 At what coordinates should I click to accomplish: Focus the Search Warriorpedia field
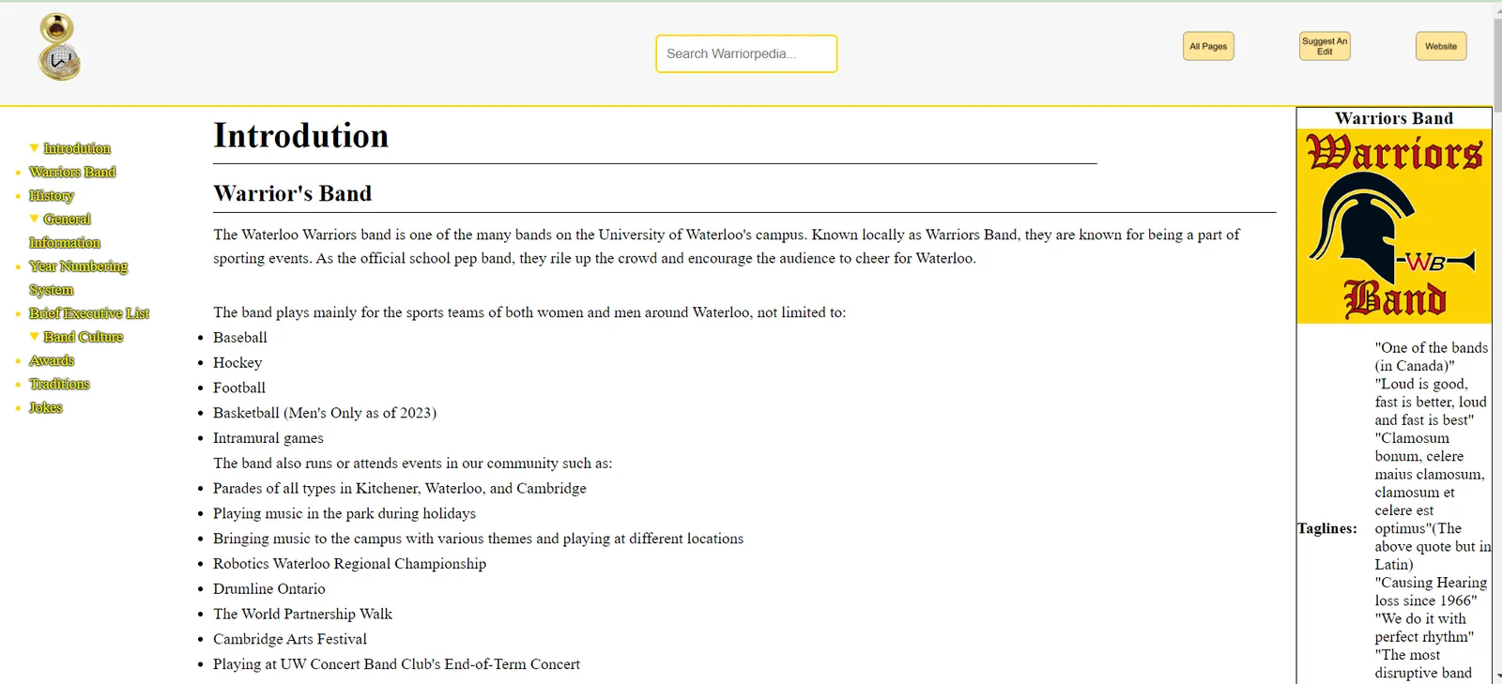pos(746,53)
